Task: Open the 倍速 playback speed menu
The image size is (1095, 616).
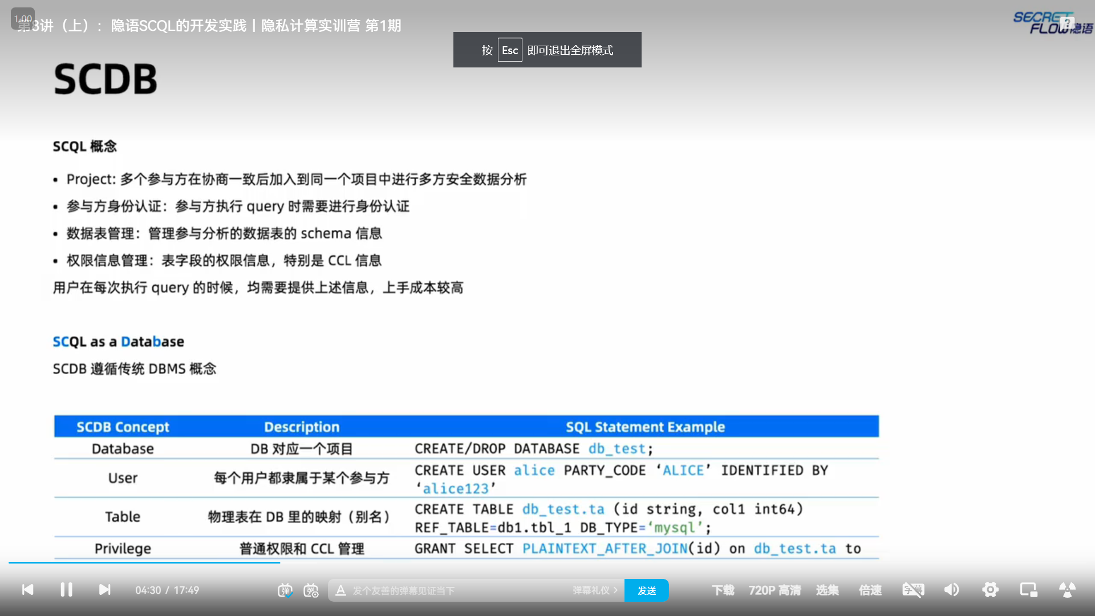Action: [x=870, y=590]
